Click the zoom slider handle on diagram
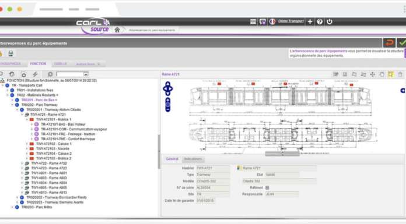The width and height of the screenshot is (406, 224). (x=168, y=105)
